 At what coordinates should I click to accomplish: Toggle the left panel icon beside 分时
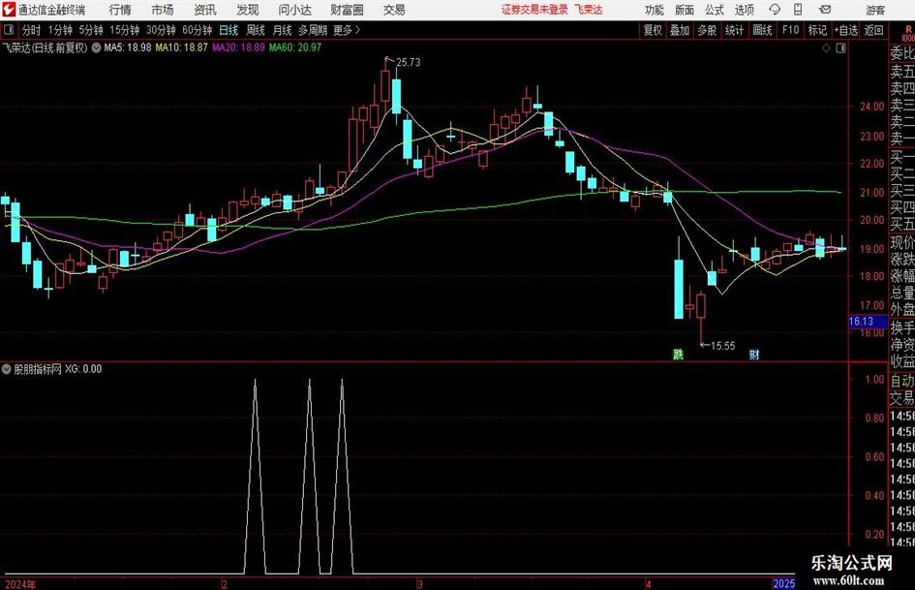point(8,30)
